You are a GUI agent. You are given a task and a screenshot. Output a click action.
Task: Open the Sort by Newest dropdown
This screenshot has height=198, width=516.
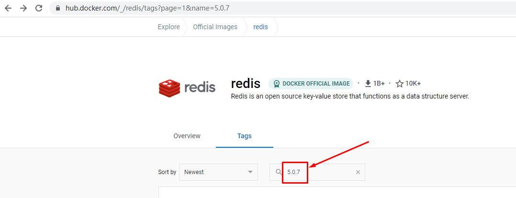click(x=218, y=172)
